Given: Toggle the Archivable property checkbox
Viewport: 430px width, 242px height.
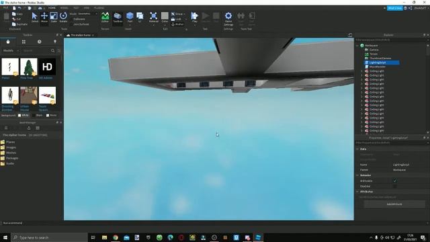Looking at the screenshot, I should (x=395, y=181).
